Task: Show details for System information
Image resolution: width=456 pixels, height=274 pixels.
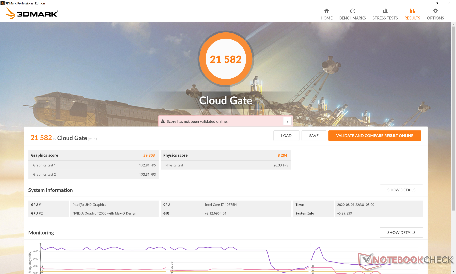Action: (401, 190)
